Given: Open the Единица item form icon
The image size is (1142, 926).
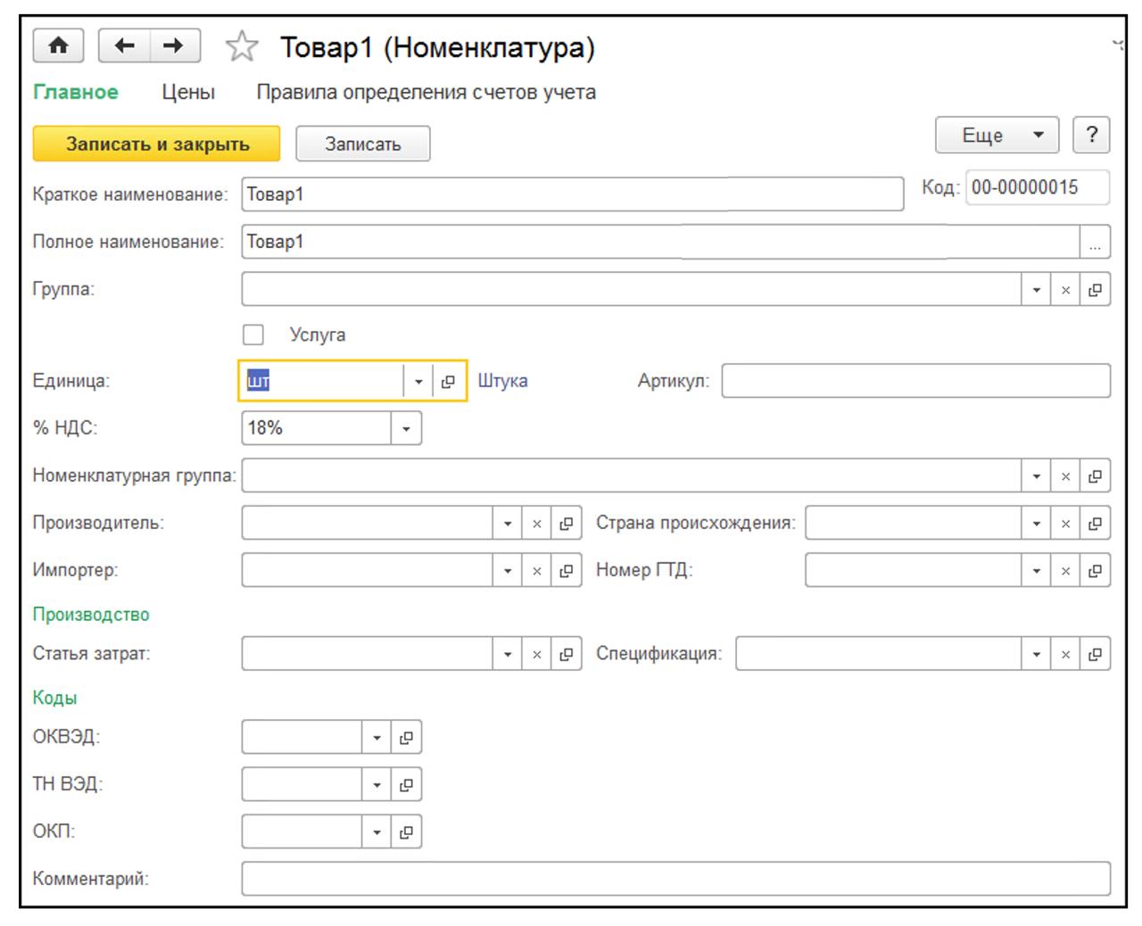Looking at the screenshot, I should coord(449,382).
